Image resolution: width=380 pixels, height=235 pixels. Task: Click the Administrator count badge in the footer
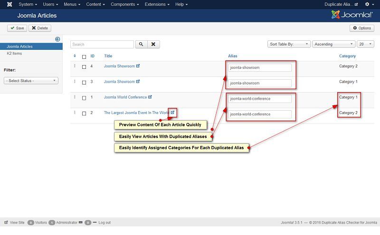pos(52,222)
